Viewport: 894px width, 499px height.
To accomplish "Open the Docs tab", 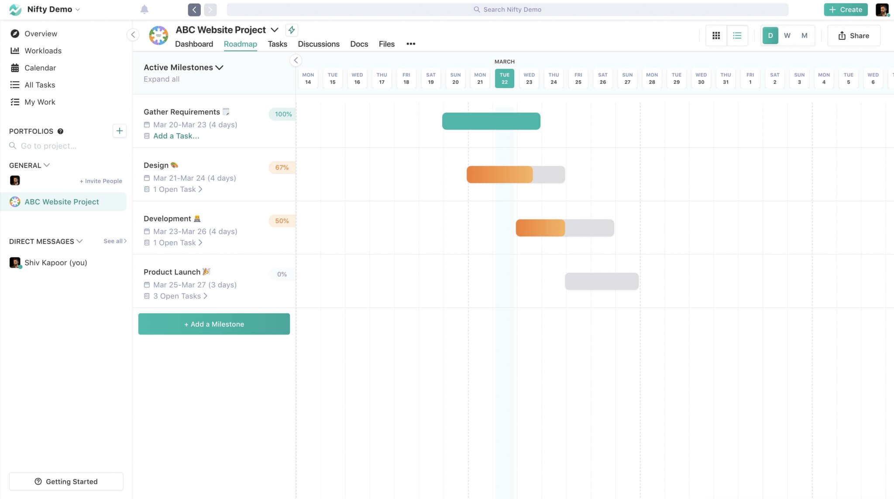I will pos(358,44).
